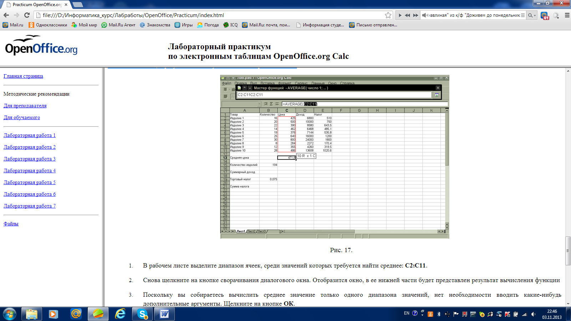Click the USB safely remove tray icon

click(x=448, y=314)
